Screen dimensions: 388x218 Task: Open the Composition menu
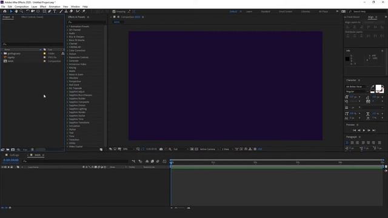(x=22, y=7)
